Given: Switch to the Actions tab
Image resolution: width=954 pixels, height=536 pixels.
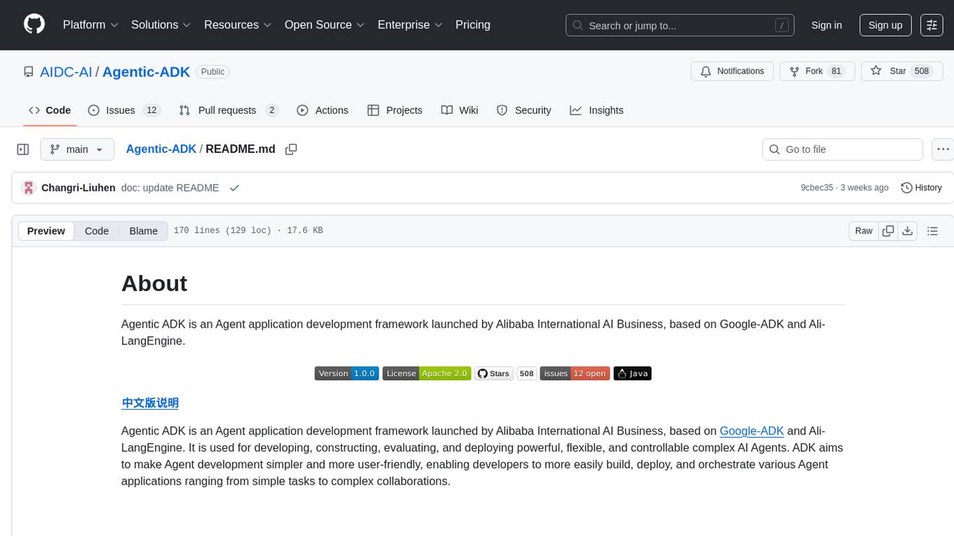Looking at the screenshot, I should coord(323,110).
